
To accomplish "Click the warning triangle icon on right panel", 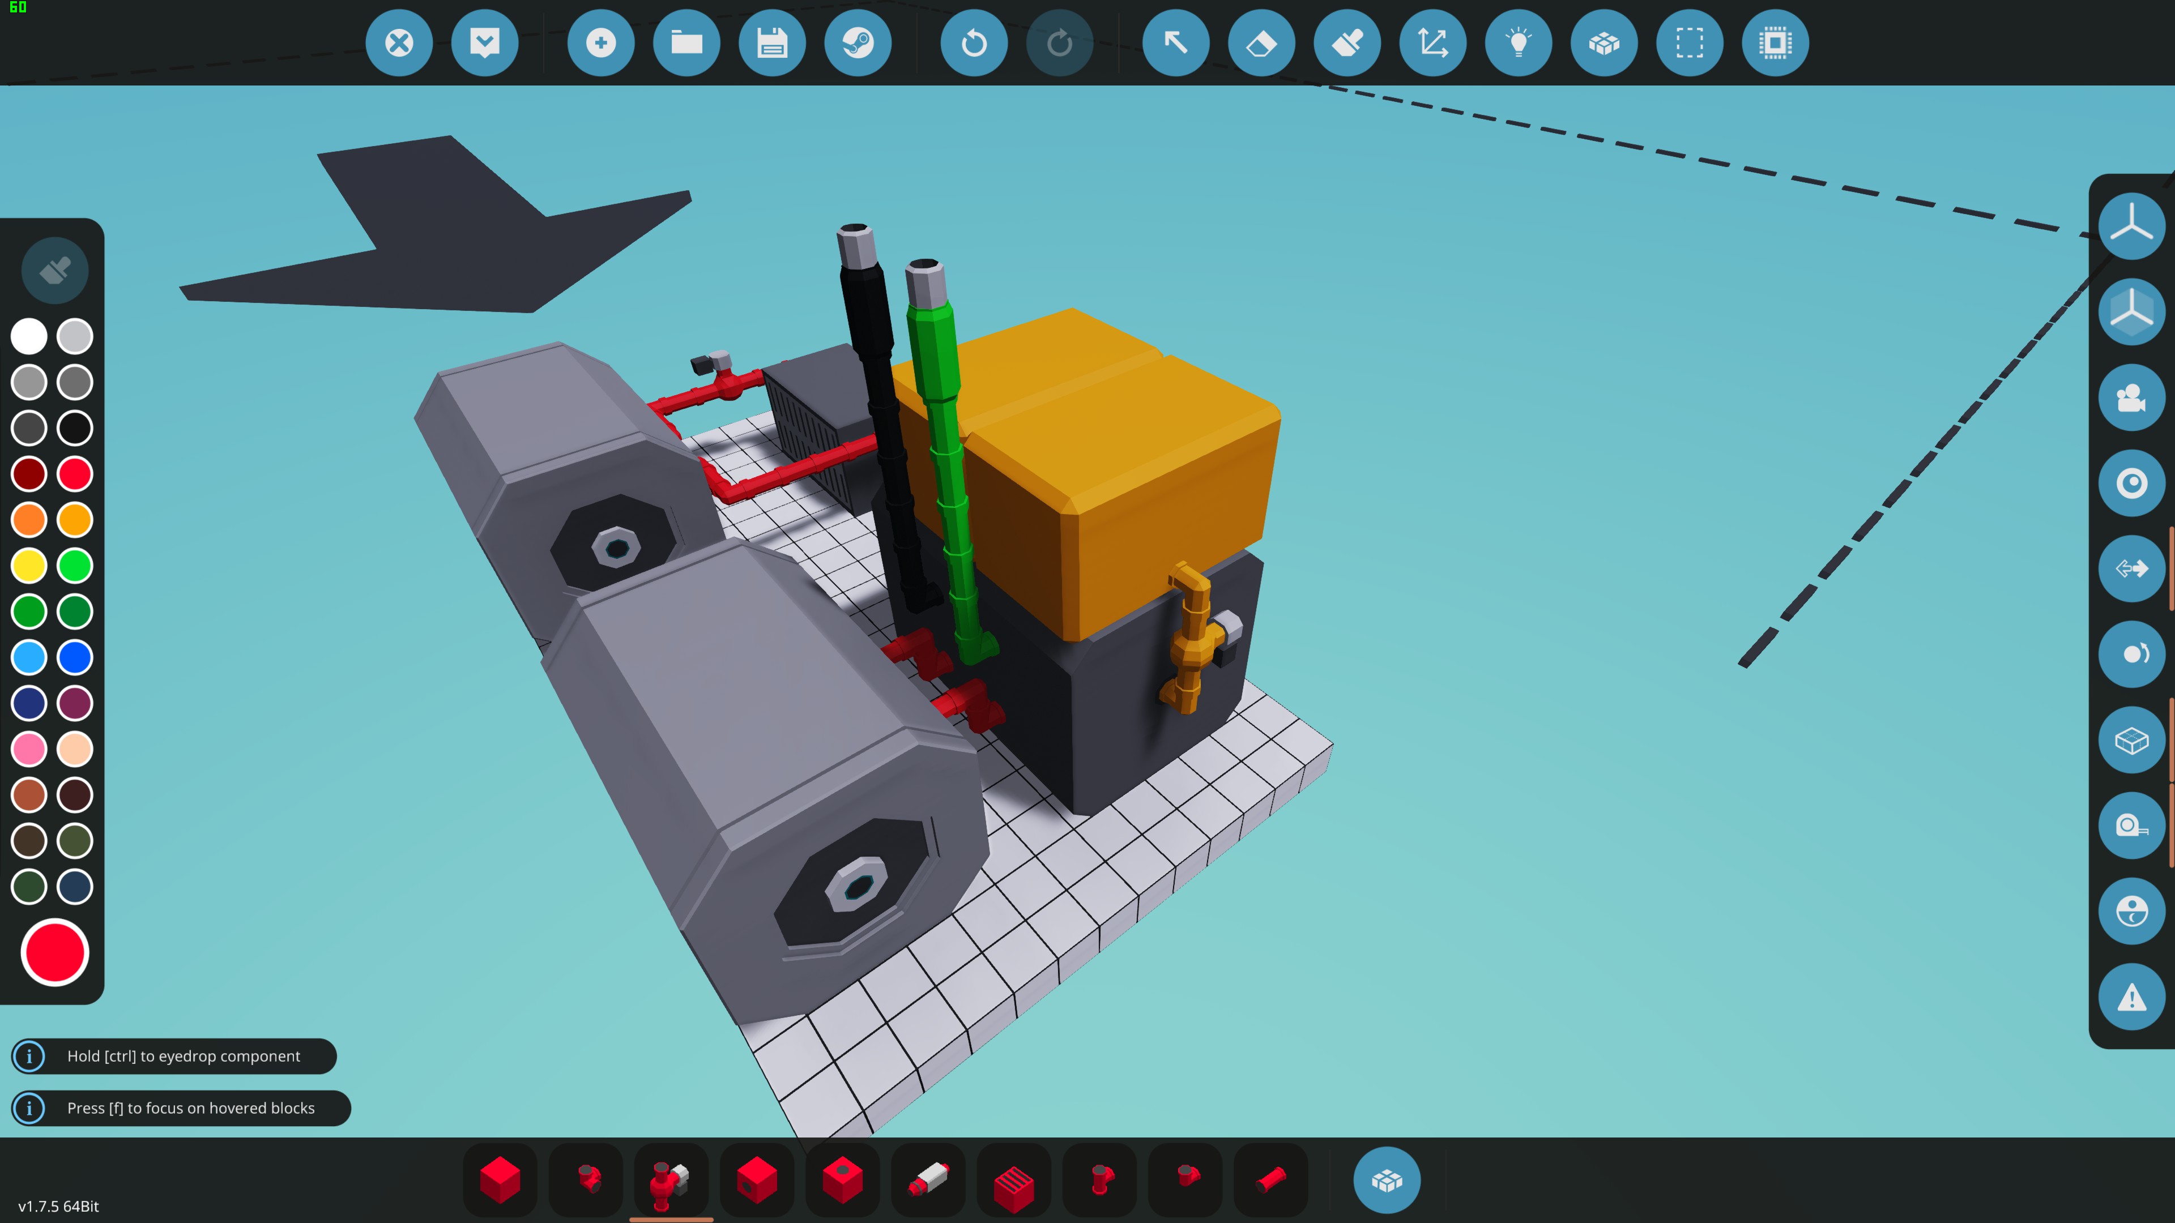I will (x=2131, y=997).
